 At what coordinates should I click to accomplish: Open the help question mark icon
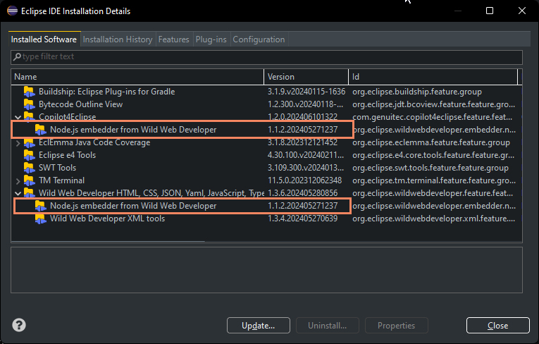coord(19,325)
